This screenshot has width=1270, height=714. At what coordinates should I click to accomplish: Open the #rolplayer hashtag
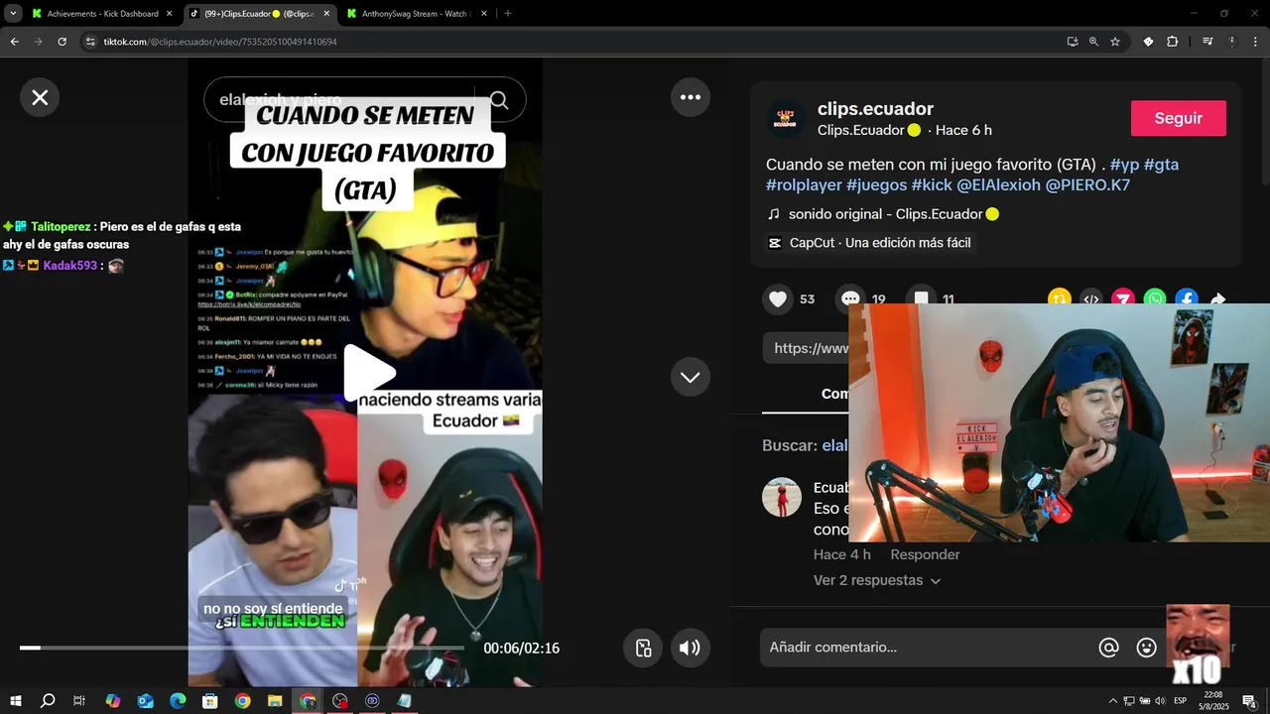(804, 185)
